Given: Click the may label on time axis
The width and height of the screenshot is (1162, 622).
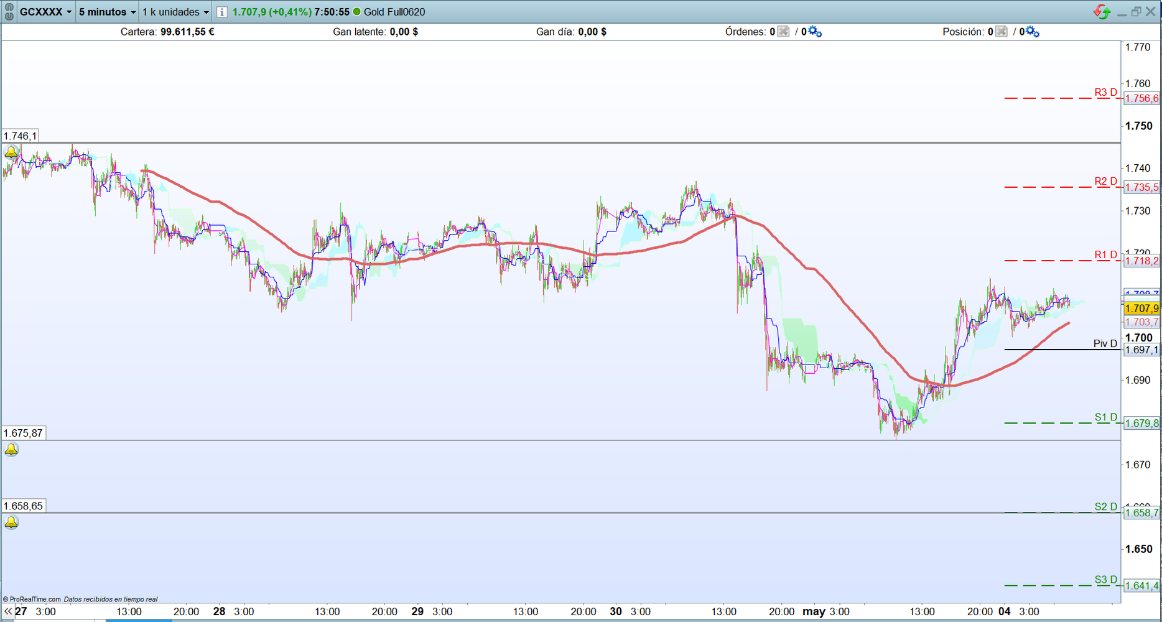Looking at the screenshot, I should click(x=814, y=611).
